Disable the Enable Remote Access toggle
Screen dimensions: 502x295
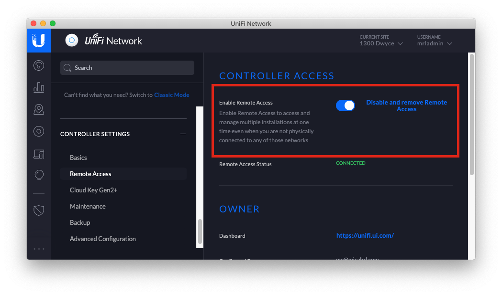pyautogui.click(x=346, y=105)
